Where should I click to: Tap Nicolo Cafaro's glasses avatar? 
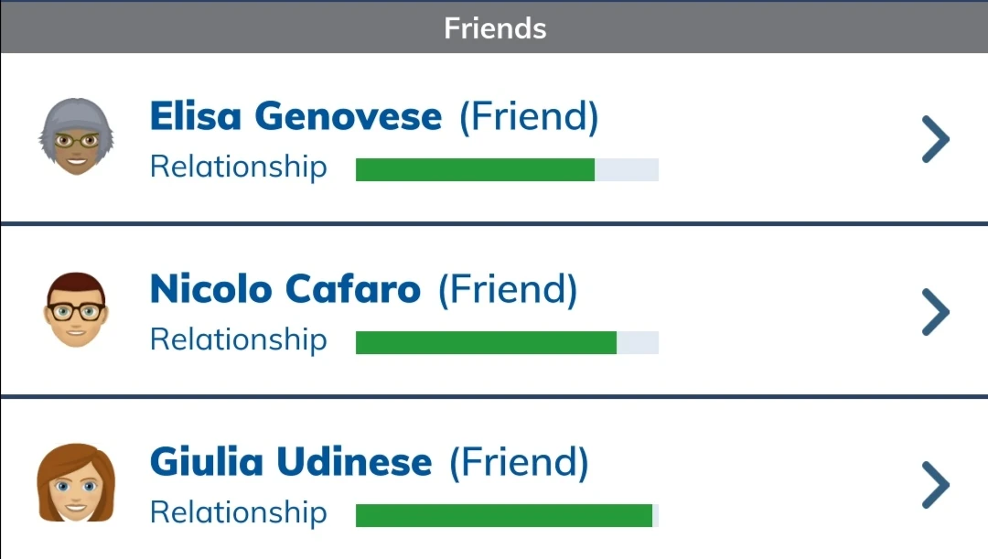[x=75, y=311]
